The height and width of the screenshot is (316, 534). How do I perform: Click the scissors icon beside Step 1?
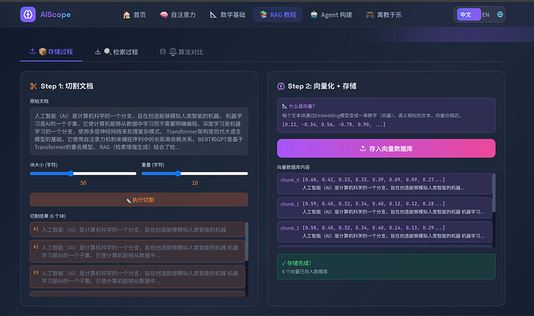(x=33, y=87)
